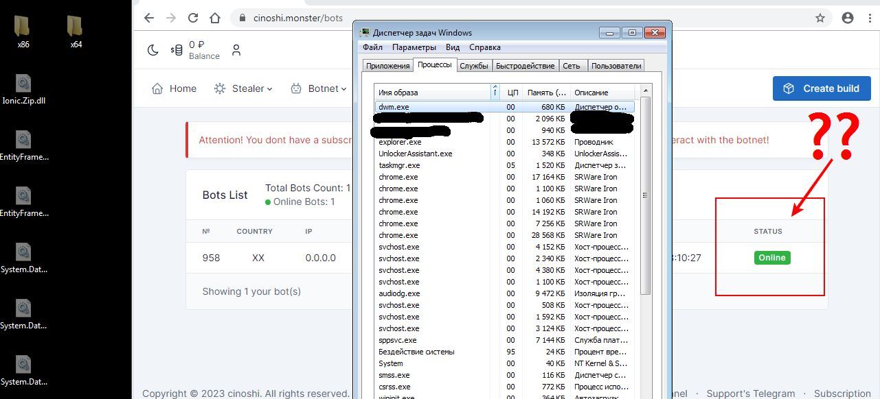Click the padlock icon in address bar

click(242, 19)
